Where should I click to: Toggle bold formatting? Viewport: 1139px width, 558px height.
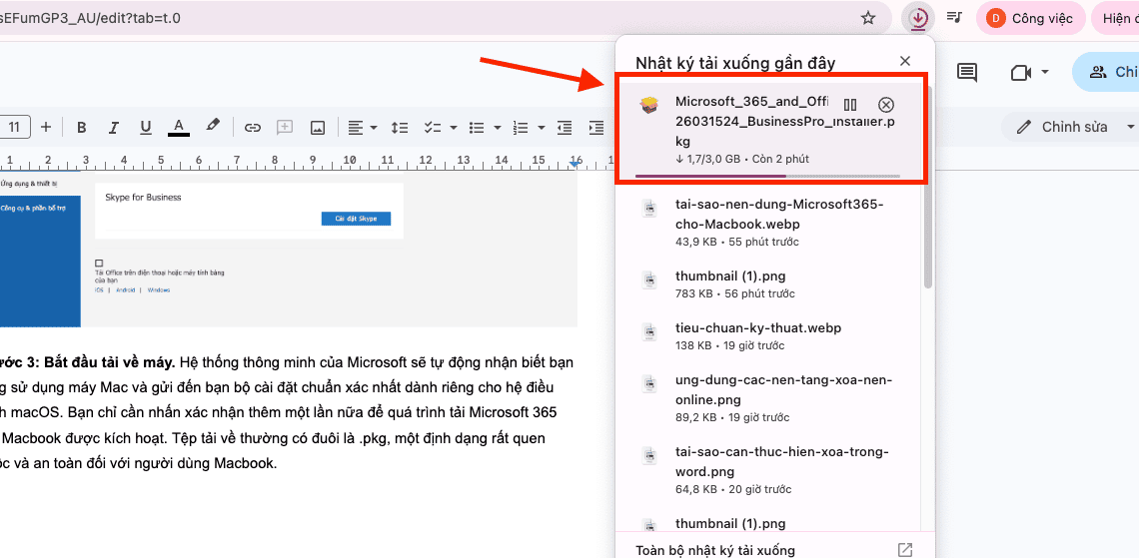[x=81, y=128]
